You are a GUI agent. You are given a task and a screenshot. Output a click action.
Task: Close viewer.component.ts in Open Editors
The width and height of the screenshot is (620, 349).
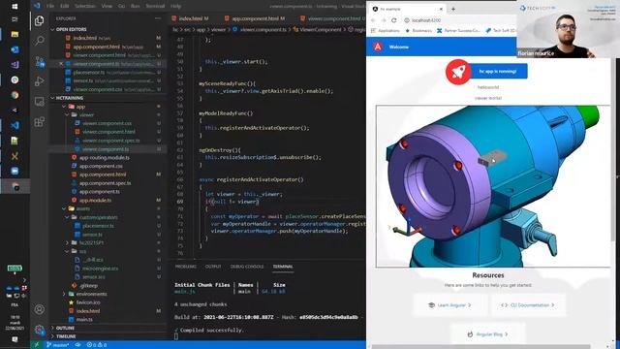pos(60,64)
